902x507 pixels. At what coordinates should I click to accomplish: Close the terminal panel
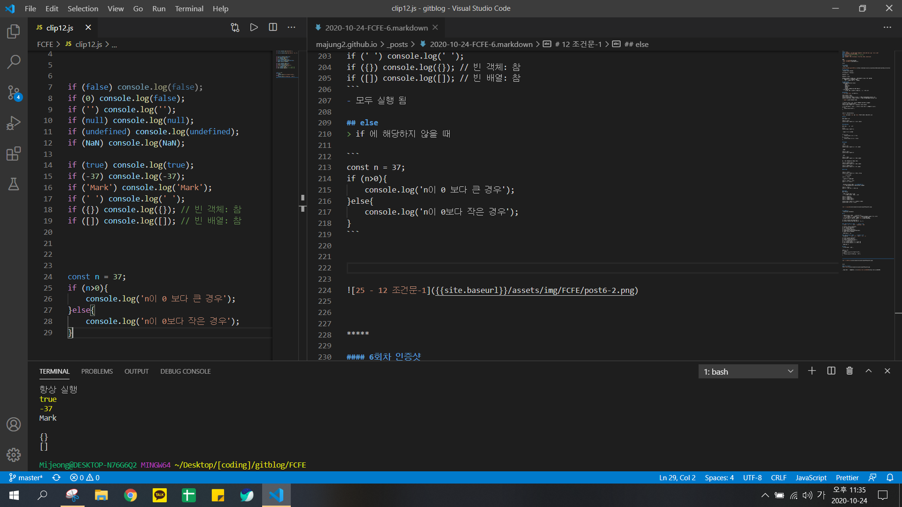pyautogui.click(x=887, y=371)
